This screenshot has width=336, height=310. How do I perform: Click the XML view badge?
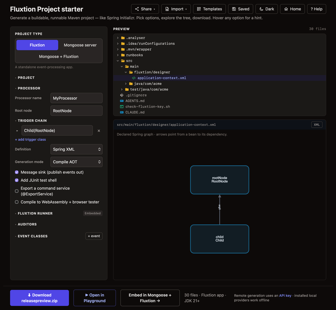click(317, 125)
